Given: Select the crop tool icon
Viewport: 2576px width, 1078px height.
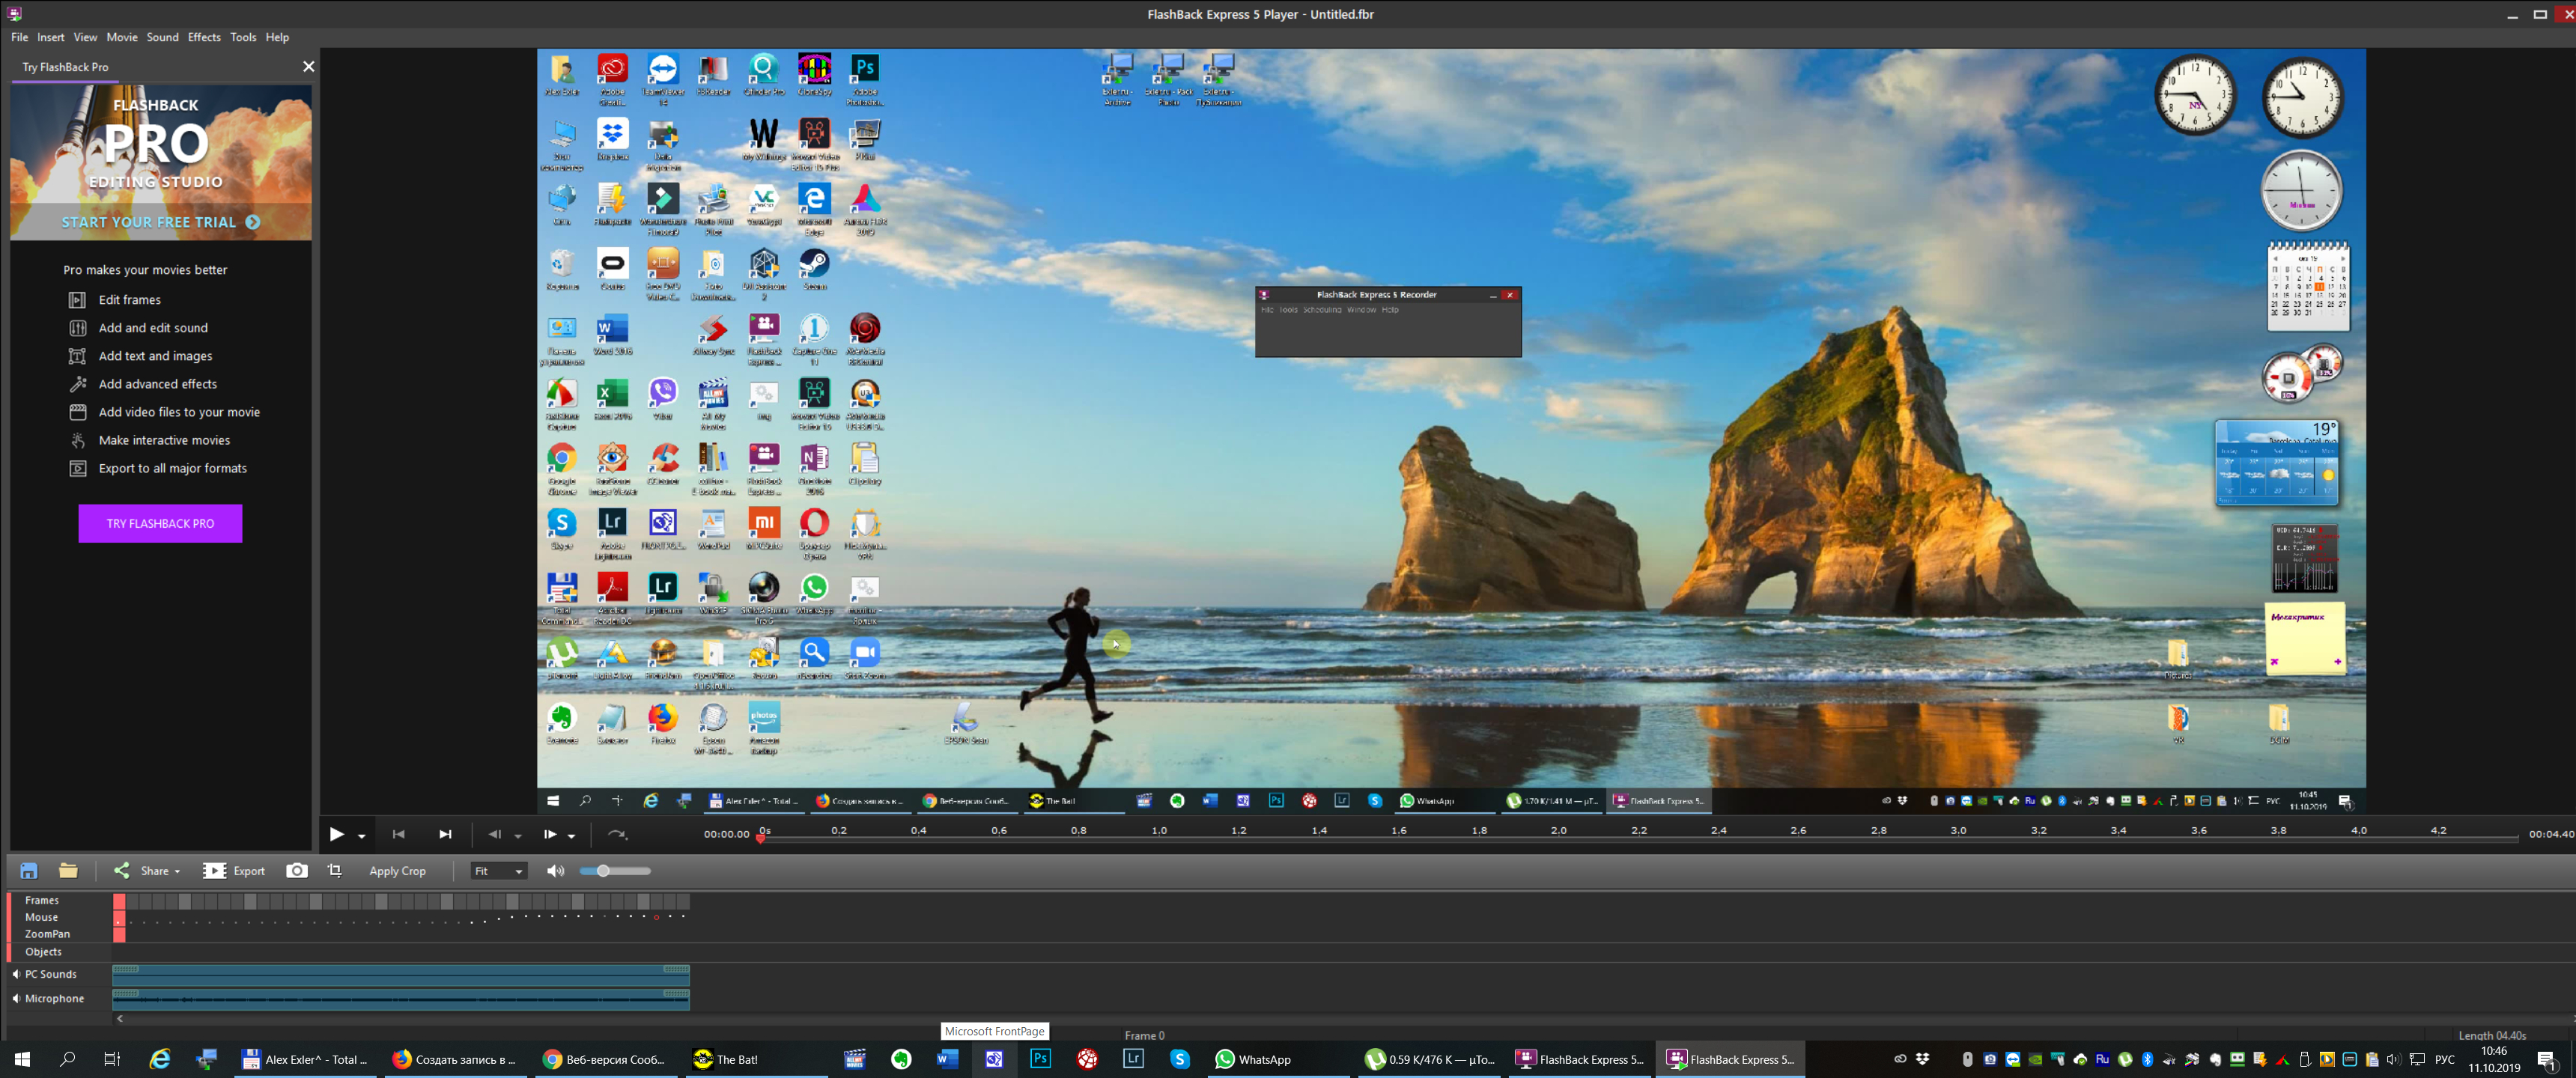Looking at the screenshot, I should (335, 871).
